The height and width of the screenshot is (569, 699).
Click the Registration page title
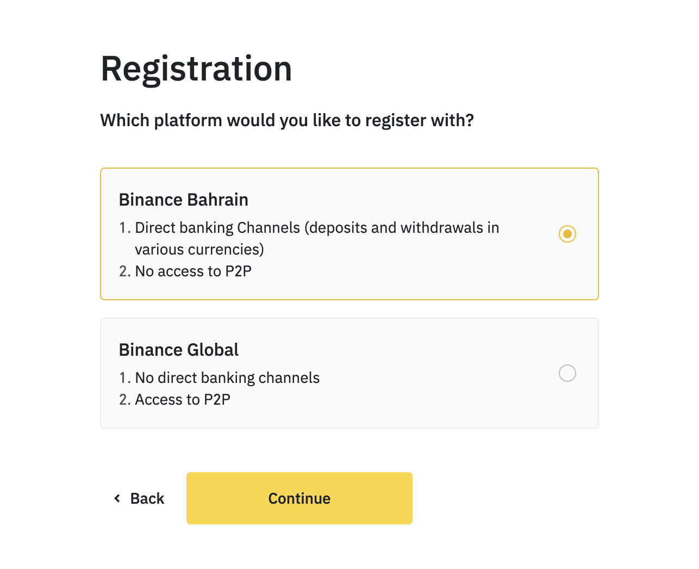pos(196,69)
